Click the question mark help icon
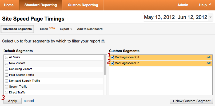This screenshot has height=106, width=215. coord(103,41)
